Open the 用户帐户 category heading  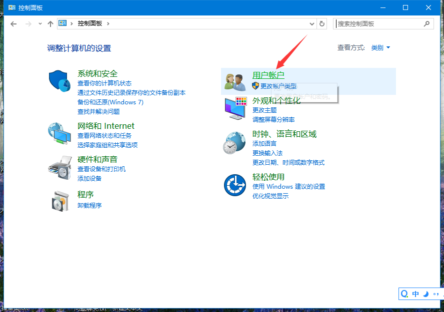268,75
